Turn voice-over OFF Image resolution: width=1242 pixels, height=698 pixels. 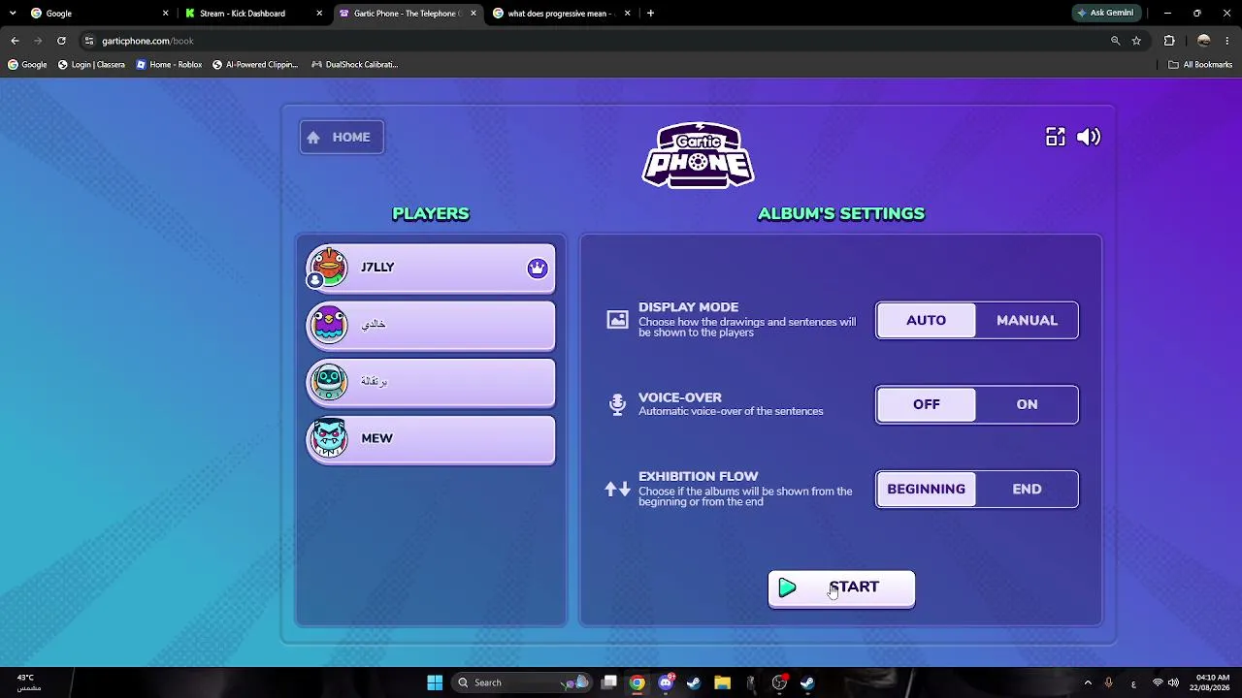tap(926, 404)
